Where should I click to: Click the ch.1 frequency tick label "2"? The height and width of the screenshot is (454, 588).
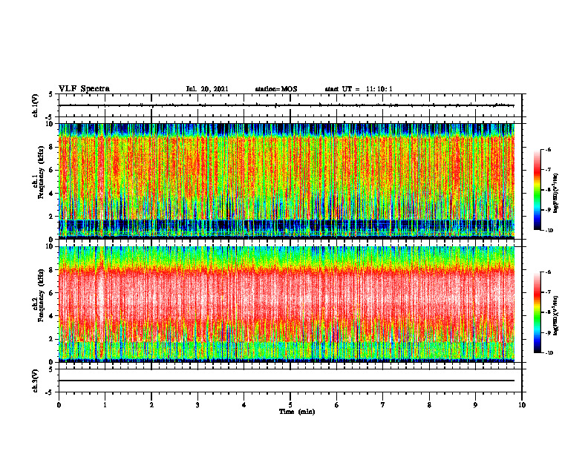tap(52, 217)
